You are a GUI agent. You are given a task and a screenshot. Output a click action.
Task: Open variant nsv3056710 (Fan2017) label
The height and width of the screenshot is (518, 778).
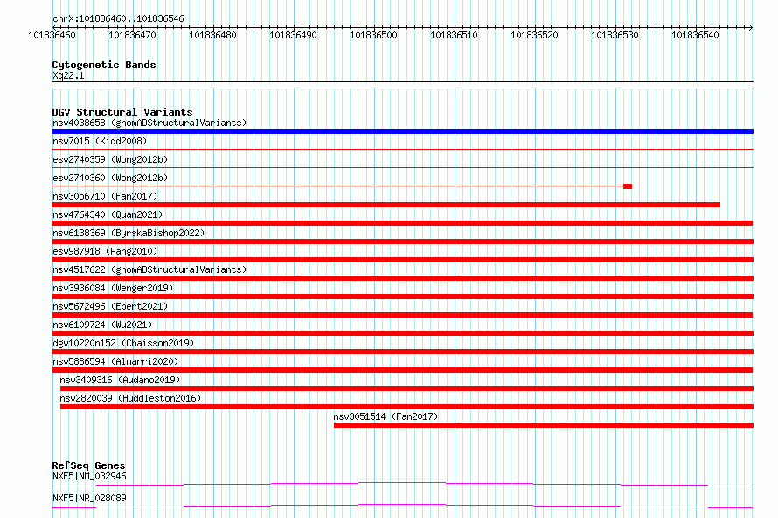[105, 196]
